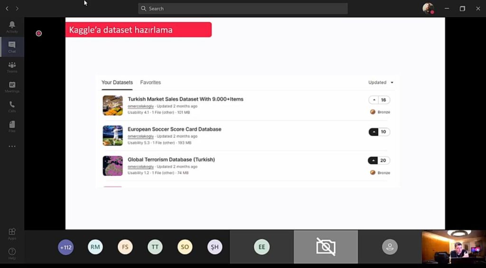This screenshot has height=268, width=486.
Task: Navigate back with the left arrow
Action: pos(7,9)
